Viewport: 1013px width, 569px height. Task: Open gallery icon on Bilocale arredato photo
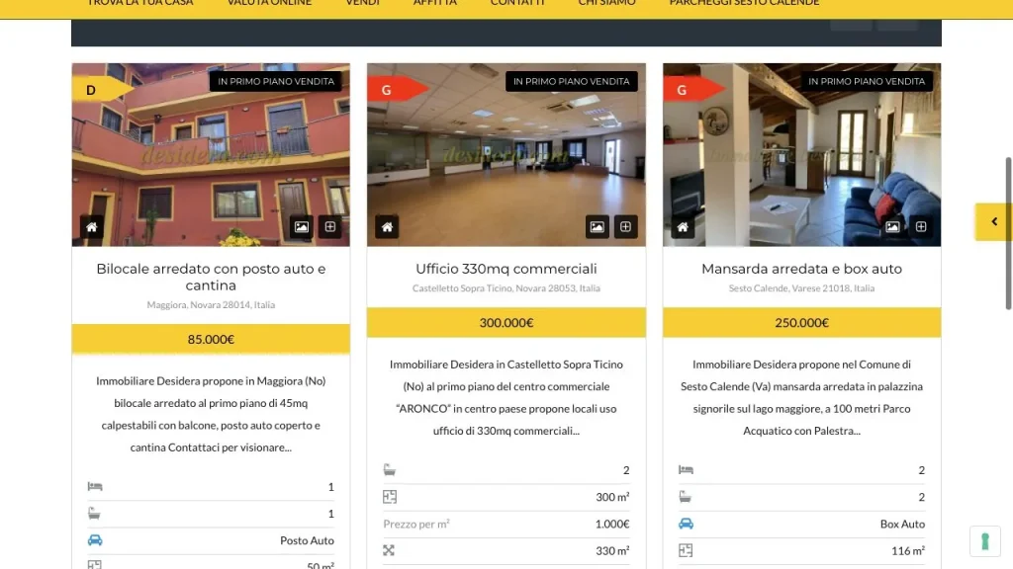pos(302,226)
